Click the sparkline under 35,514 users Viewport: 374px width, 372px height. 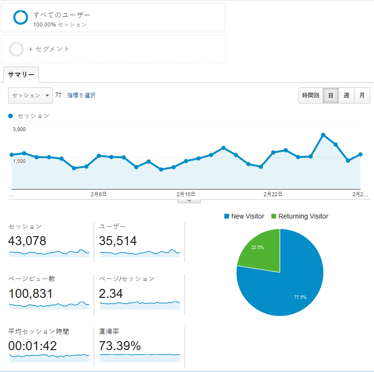[140, 253]
